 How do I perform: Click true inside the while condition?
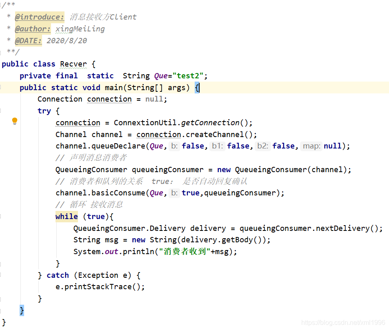[x=96, y=217]
